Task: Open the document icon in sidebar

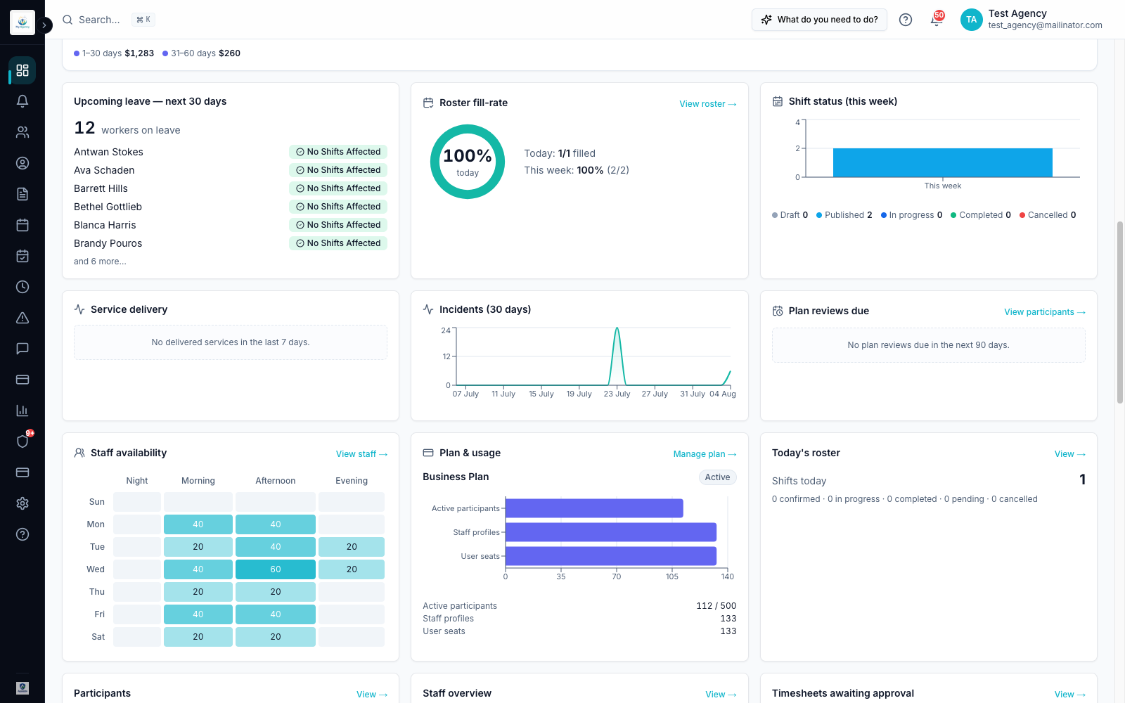Action: 22,194
